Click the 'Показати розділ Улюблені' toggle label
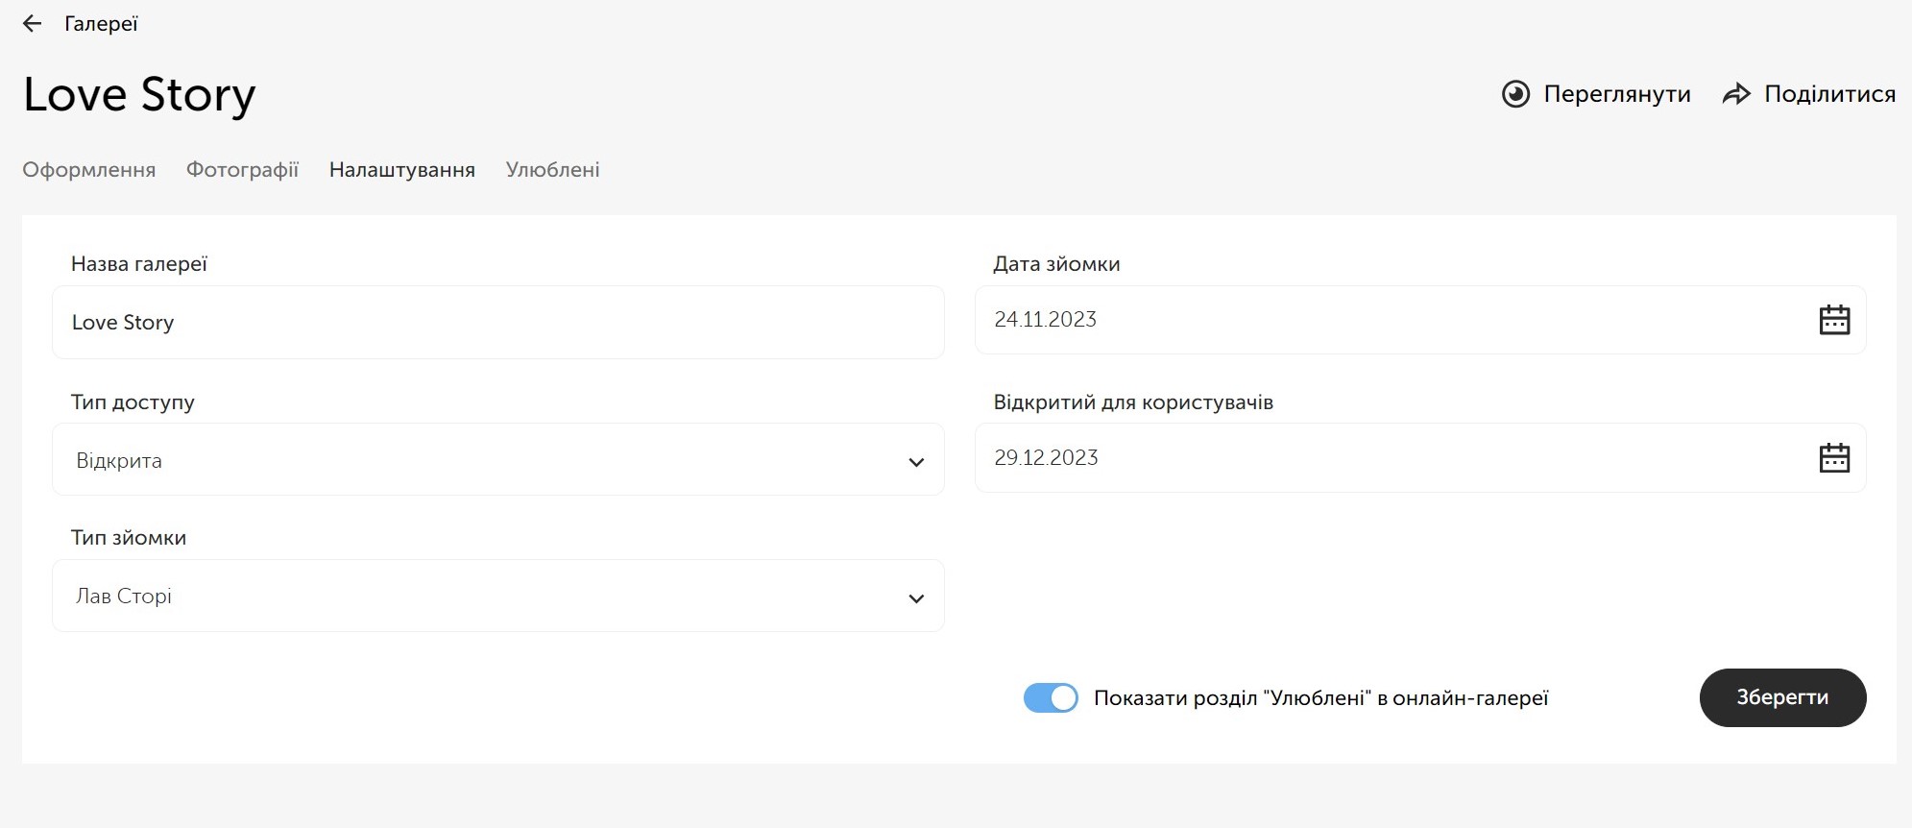 (x=1320, y=698)
